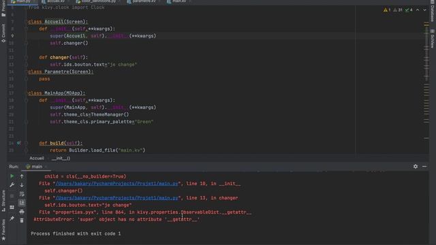Switch to the accueil.kv editor tab
436x245 pixels.
pos(53,1)
